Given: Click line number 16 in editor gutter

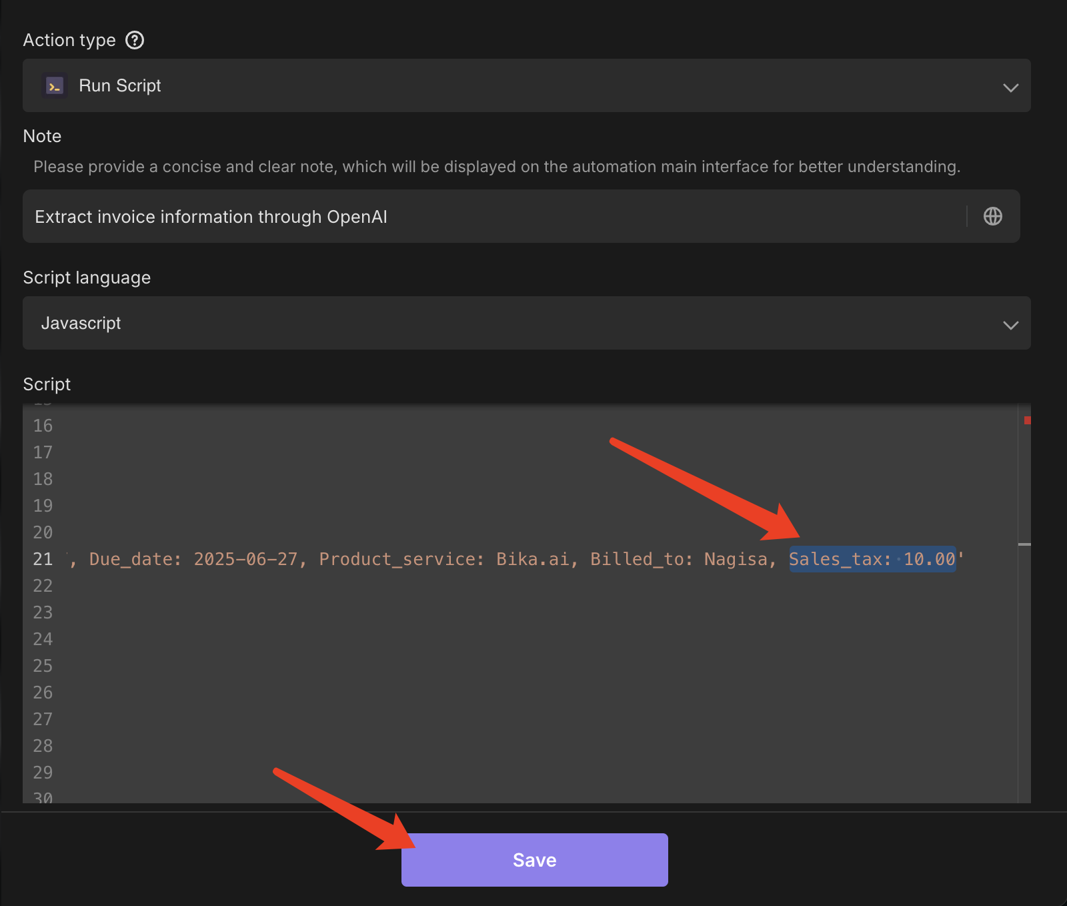Looking at the screenshot, I should [43, 426].
